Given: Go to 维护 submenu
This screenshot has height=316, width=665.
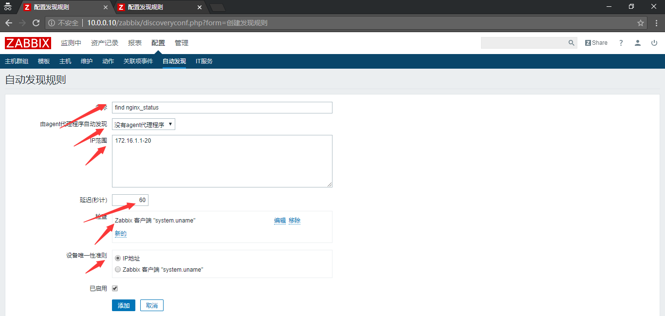Looking at the screenshot, I should 87,61.
